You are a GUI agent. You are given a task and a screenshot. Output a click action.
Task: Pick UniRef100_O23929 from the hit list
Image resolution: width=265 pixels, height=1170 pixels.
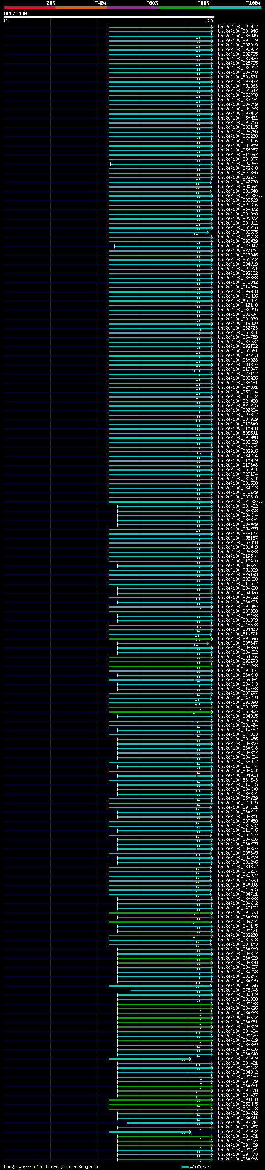point(238,1058)
